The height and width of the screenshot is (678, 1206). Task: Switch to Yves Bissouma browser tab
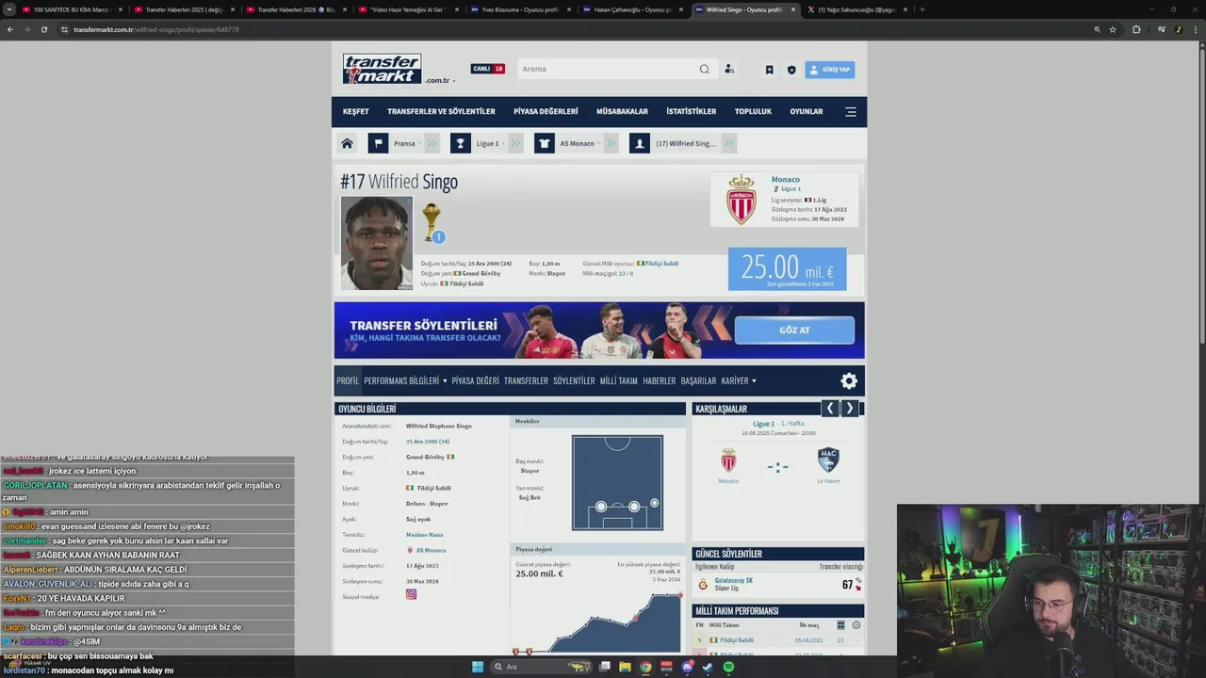click(520, 9)
